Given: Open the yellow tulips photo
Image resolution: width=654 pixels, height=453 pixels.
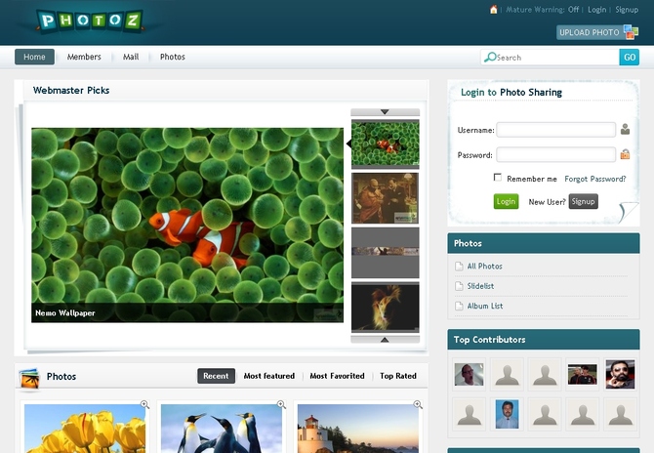Looking at the screenshot, I should 85,429.
